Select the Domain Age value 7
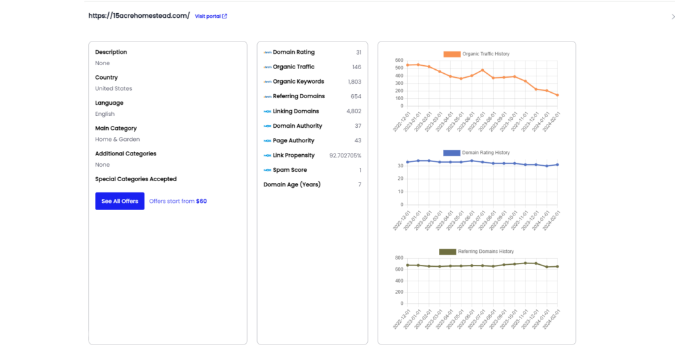This screenshot has height=357, width=675. pos(360,184)
